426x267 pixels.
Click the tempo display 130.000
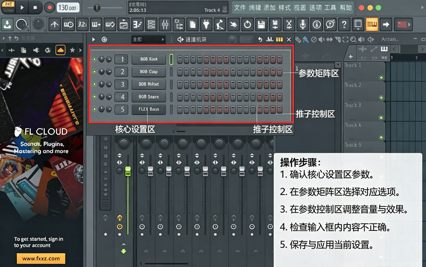(68, 7)
